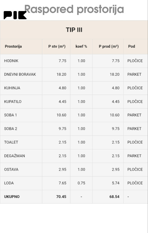Select the DNEVNI BORAVAK row label
The image size is (148, 233).
point(20,74)
